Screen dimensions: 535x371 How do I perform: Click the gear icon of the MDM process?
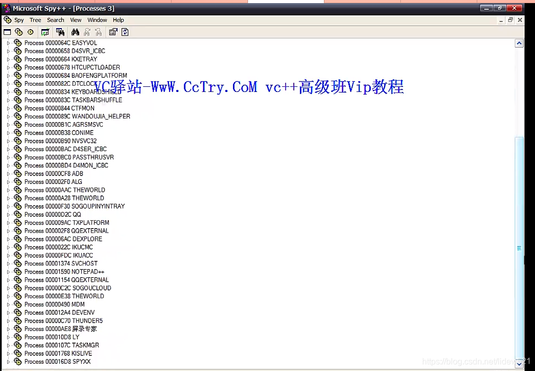[x=18, y=304]
